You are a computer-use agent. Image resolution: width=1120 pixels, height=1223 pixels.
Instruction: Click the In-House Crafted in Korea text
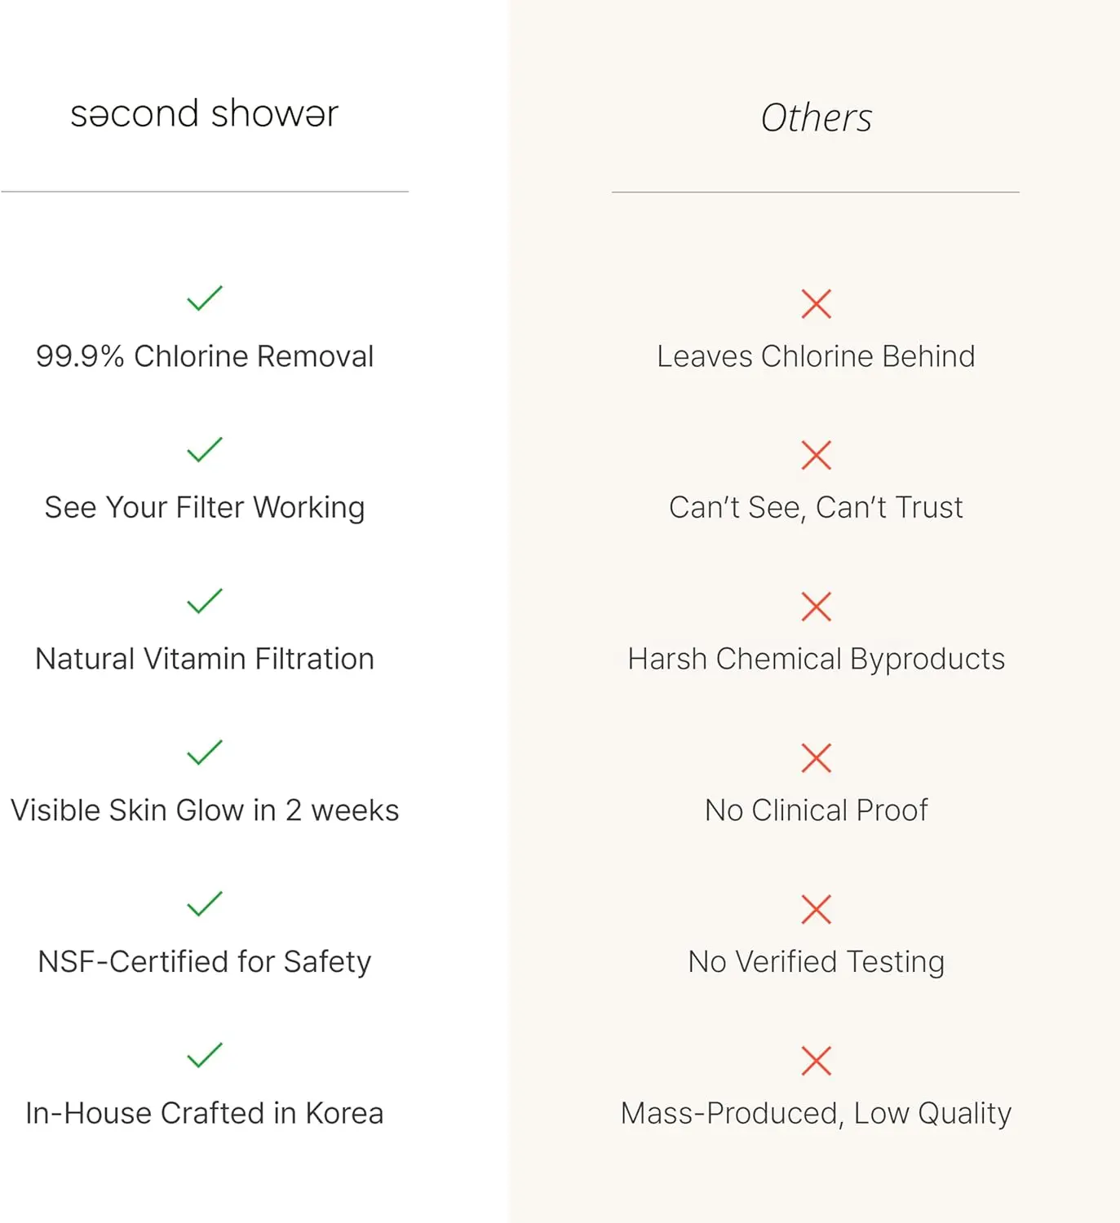[x=204, y=1114]
